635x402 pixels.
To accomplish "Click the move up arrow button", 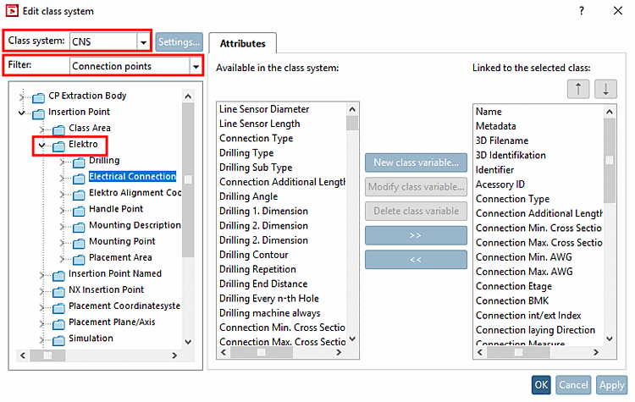I will (x=577, y=89).
